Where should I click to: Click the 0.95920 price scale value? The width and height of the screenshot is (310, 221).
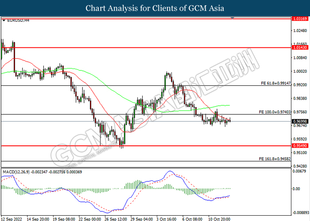(x=300, y=139)
